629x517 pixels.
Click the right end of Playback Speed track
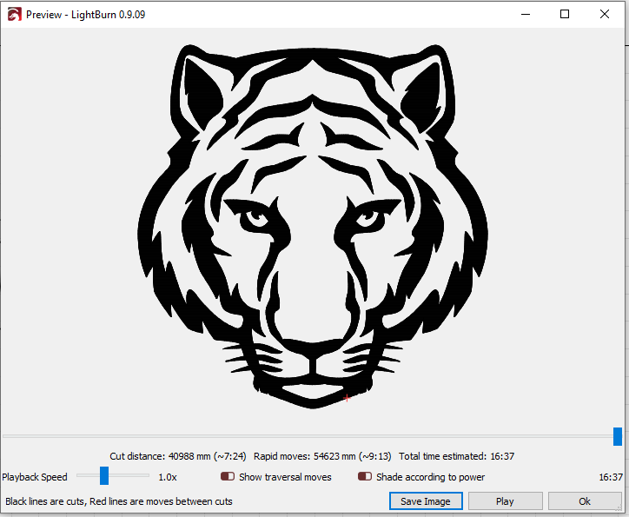[x=147, y=476]
